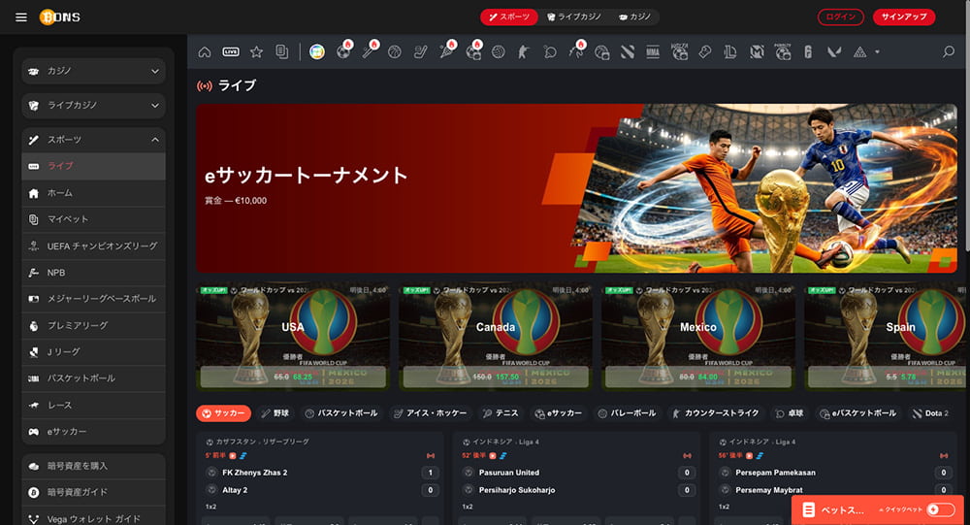Select the eバスケットボール filter tab
This screenshot has height=525, width=970.
pos(857,413)
